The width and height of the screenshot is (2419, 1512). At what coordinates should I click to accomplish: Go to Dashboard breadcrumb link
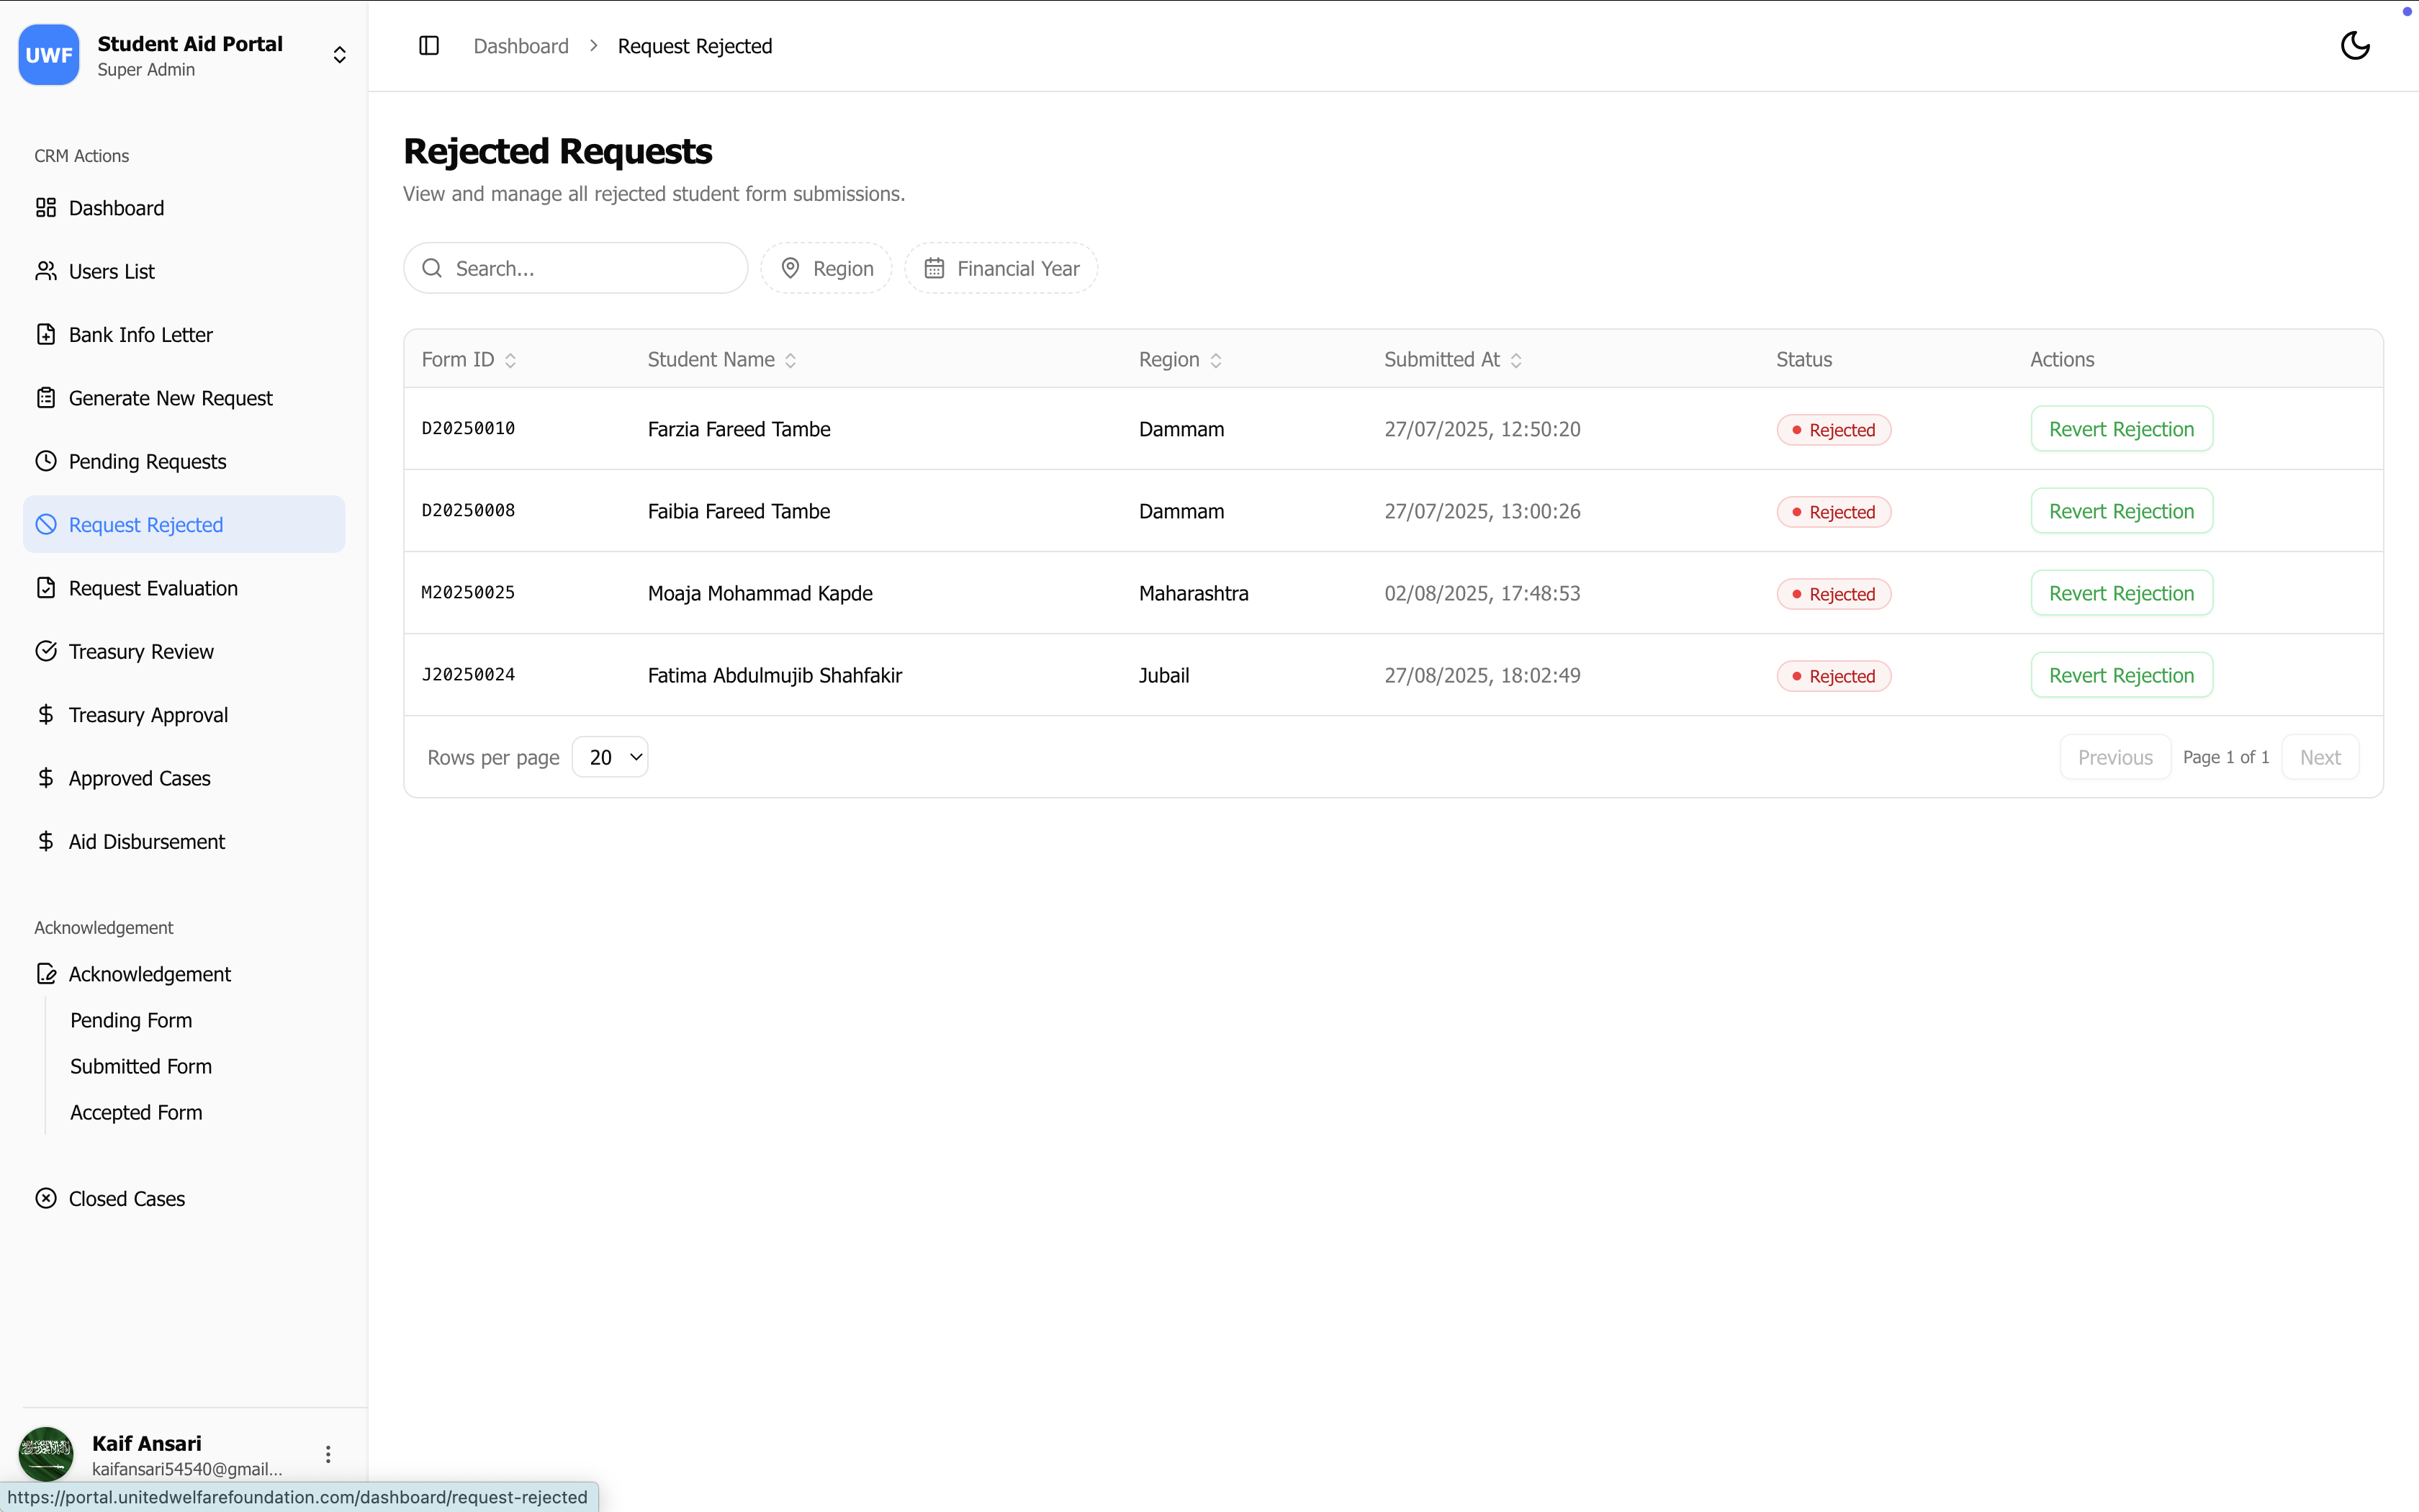pyautogui.click(x=521, y=46)
